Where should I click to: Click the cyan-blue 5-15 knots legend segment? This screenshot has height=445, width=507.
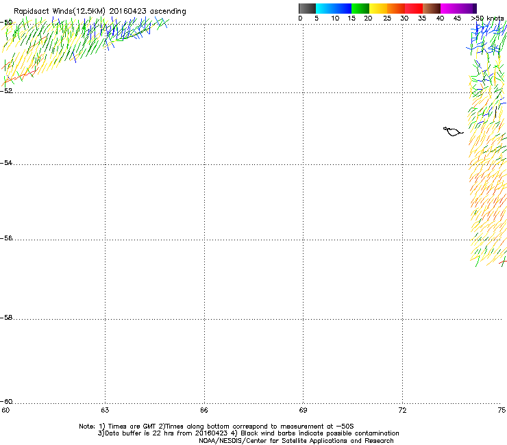pos(334,8)
